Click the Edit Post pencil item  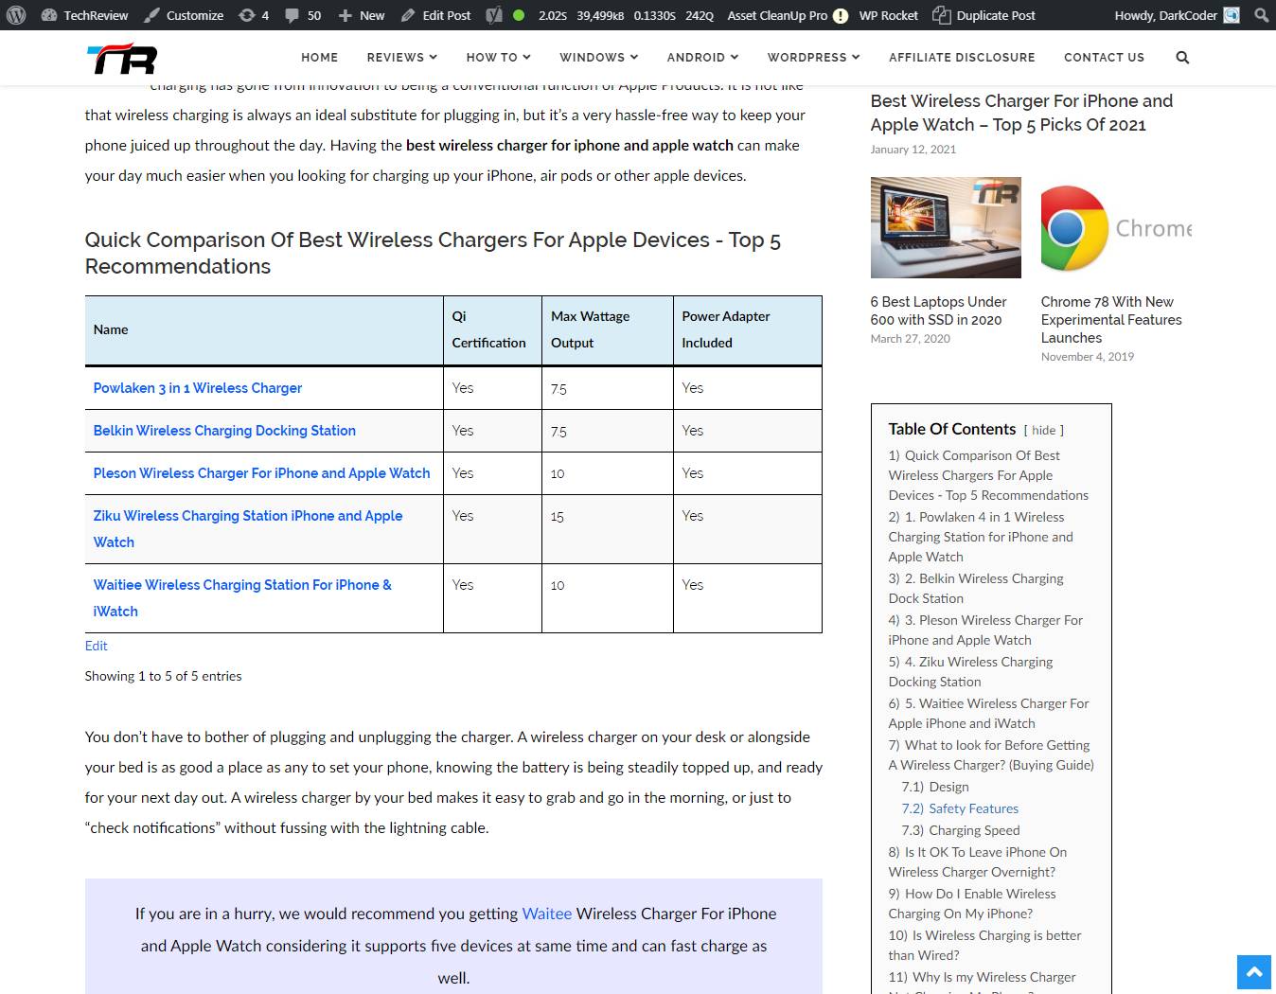tap(435, 15)
